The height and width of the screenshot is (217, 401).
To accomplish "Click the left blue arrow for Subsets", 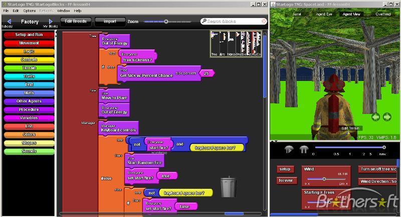I will pyautogui.click(x=10, y=21).
